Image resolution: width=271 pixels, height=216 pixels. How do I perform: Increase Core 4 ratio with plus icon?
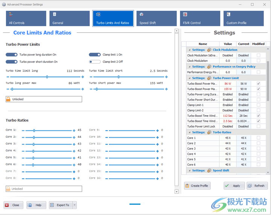(x=74, y=151)
